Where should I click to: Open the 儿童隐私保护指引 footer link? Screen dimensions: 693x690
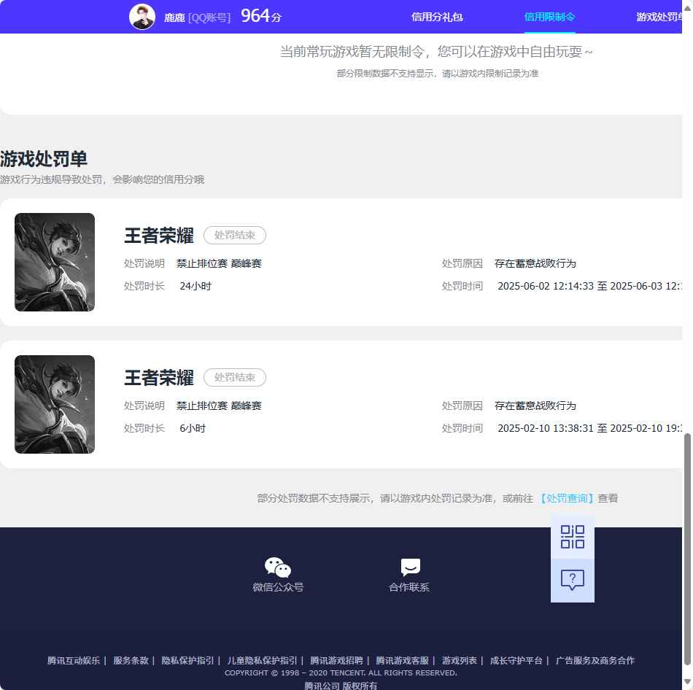[x=262, y=660]
